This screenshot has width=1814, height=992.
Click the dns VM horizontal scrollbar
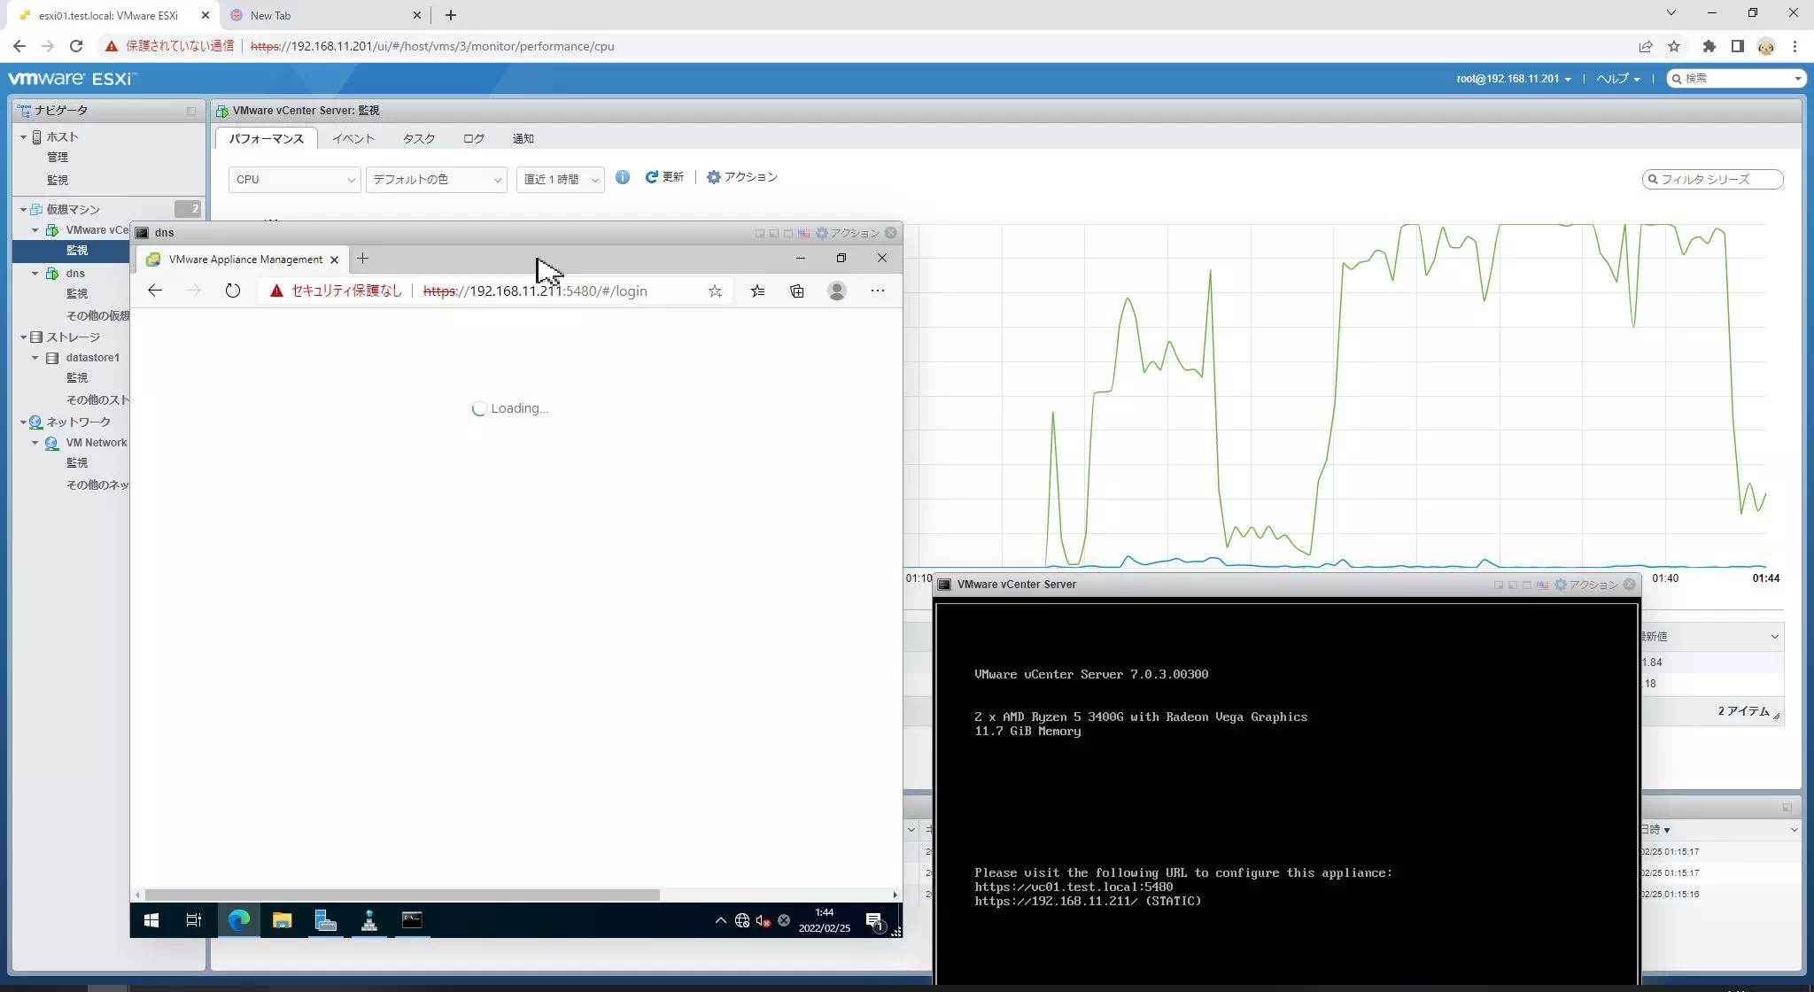pos(402,895)
